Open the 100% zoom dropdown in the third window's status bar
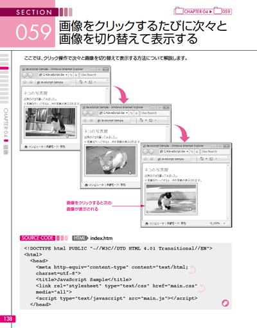 [224, 223]
